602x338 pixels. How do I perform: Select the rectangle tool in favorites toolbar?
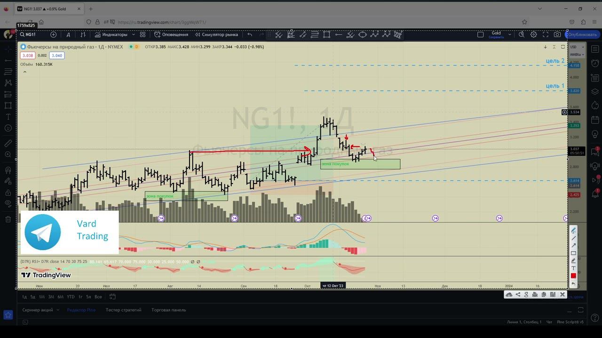pos(326,34)
